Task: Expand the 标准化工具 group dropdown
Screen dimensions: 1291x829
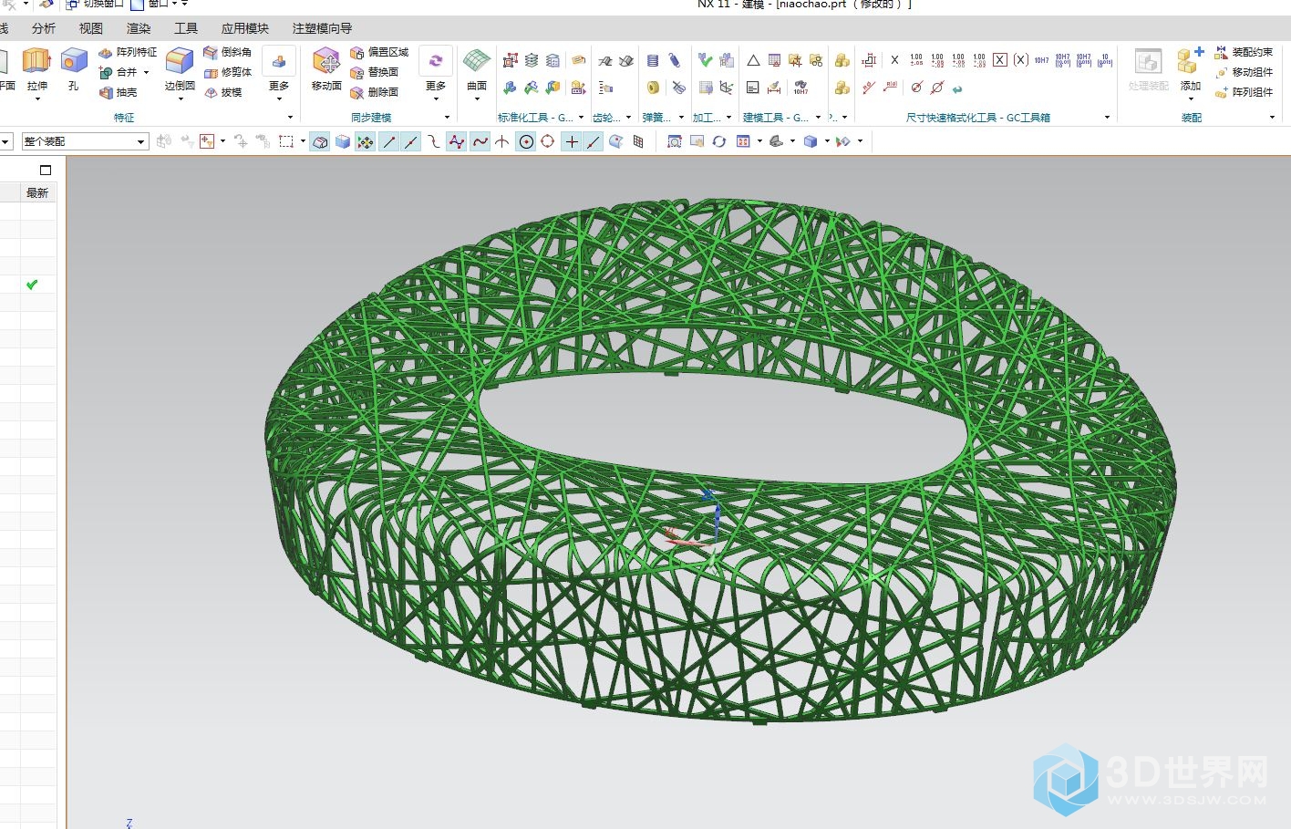Action: coord(581,117)
